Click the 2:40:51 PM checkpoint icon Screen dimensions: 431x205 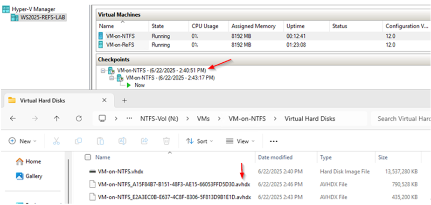click(x=111, y=71)
